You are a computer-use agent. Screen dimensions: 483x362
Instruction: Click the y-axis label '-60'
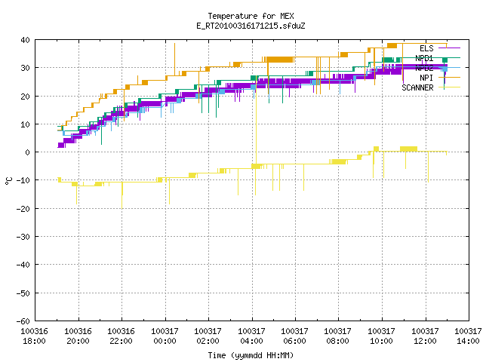(23, 321)
